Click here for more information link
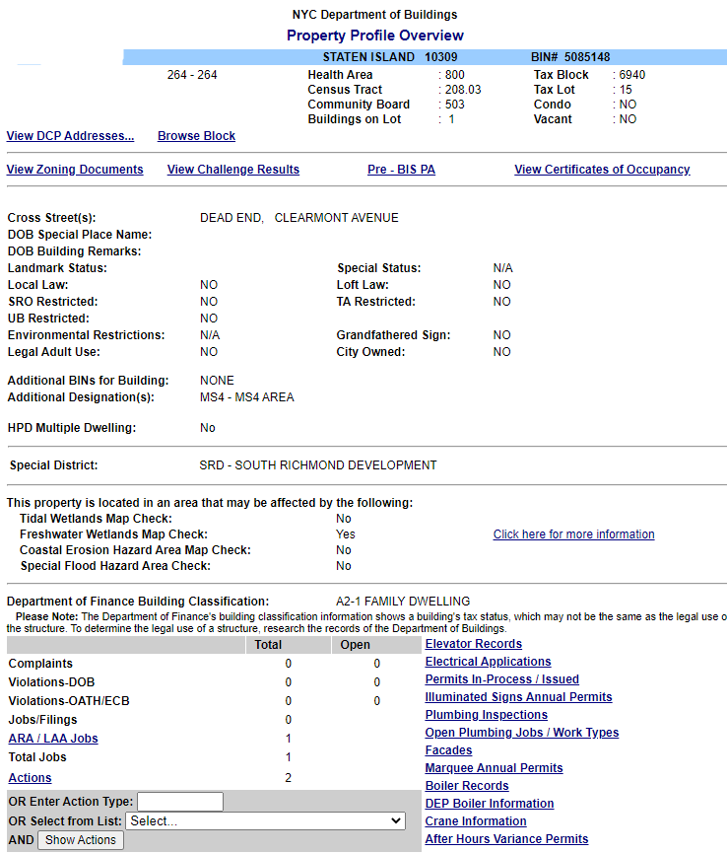 [573, 534]
